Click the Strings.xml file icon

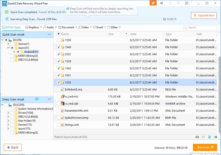(x=63, y=125)
